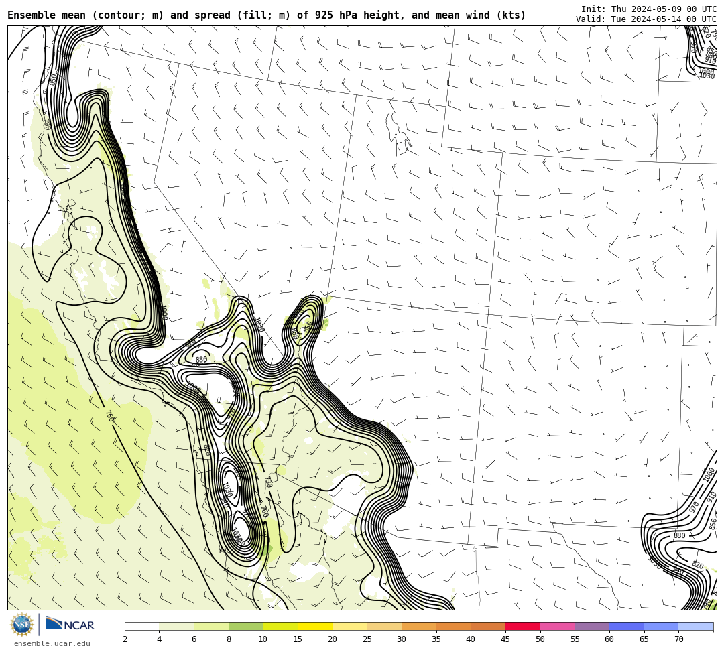Click the colorbar tick label 40

click(x=471, y=639)
